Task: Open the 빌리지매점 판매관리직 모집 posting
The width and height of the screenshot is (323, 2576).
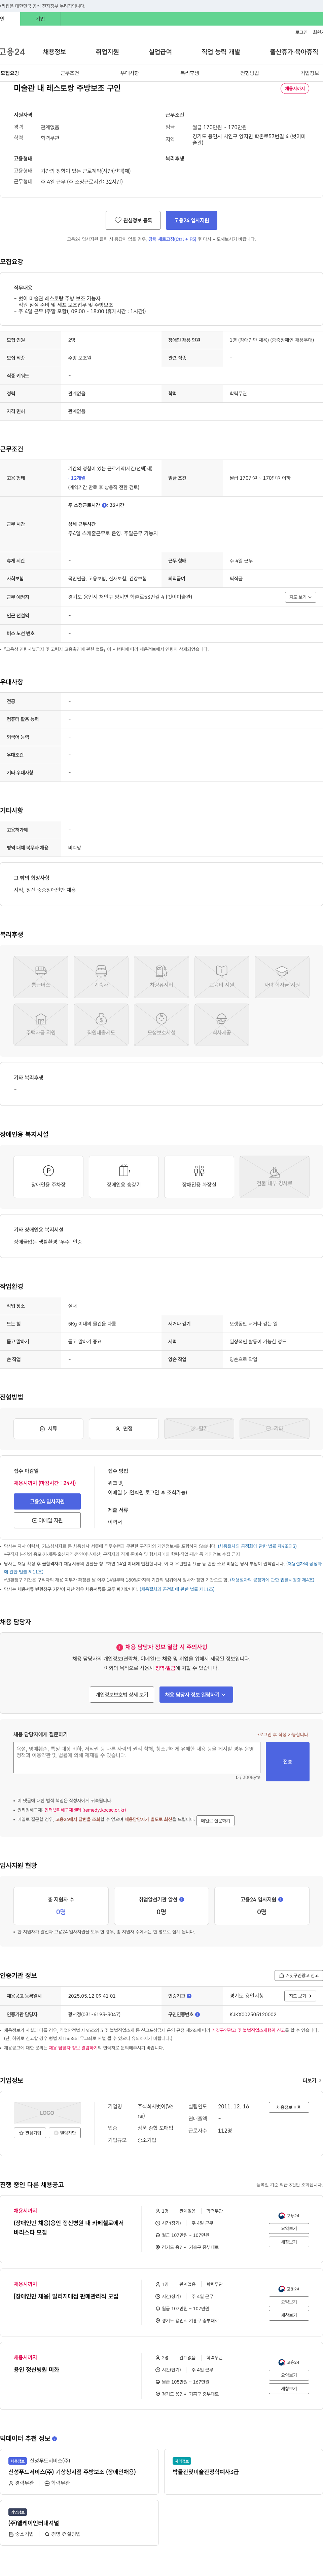Action: pos(66,2296)
